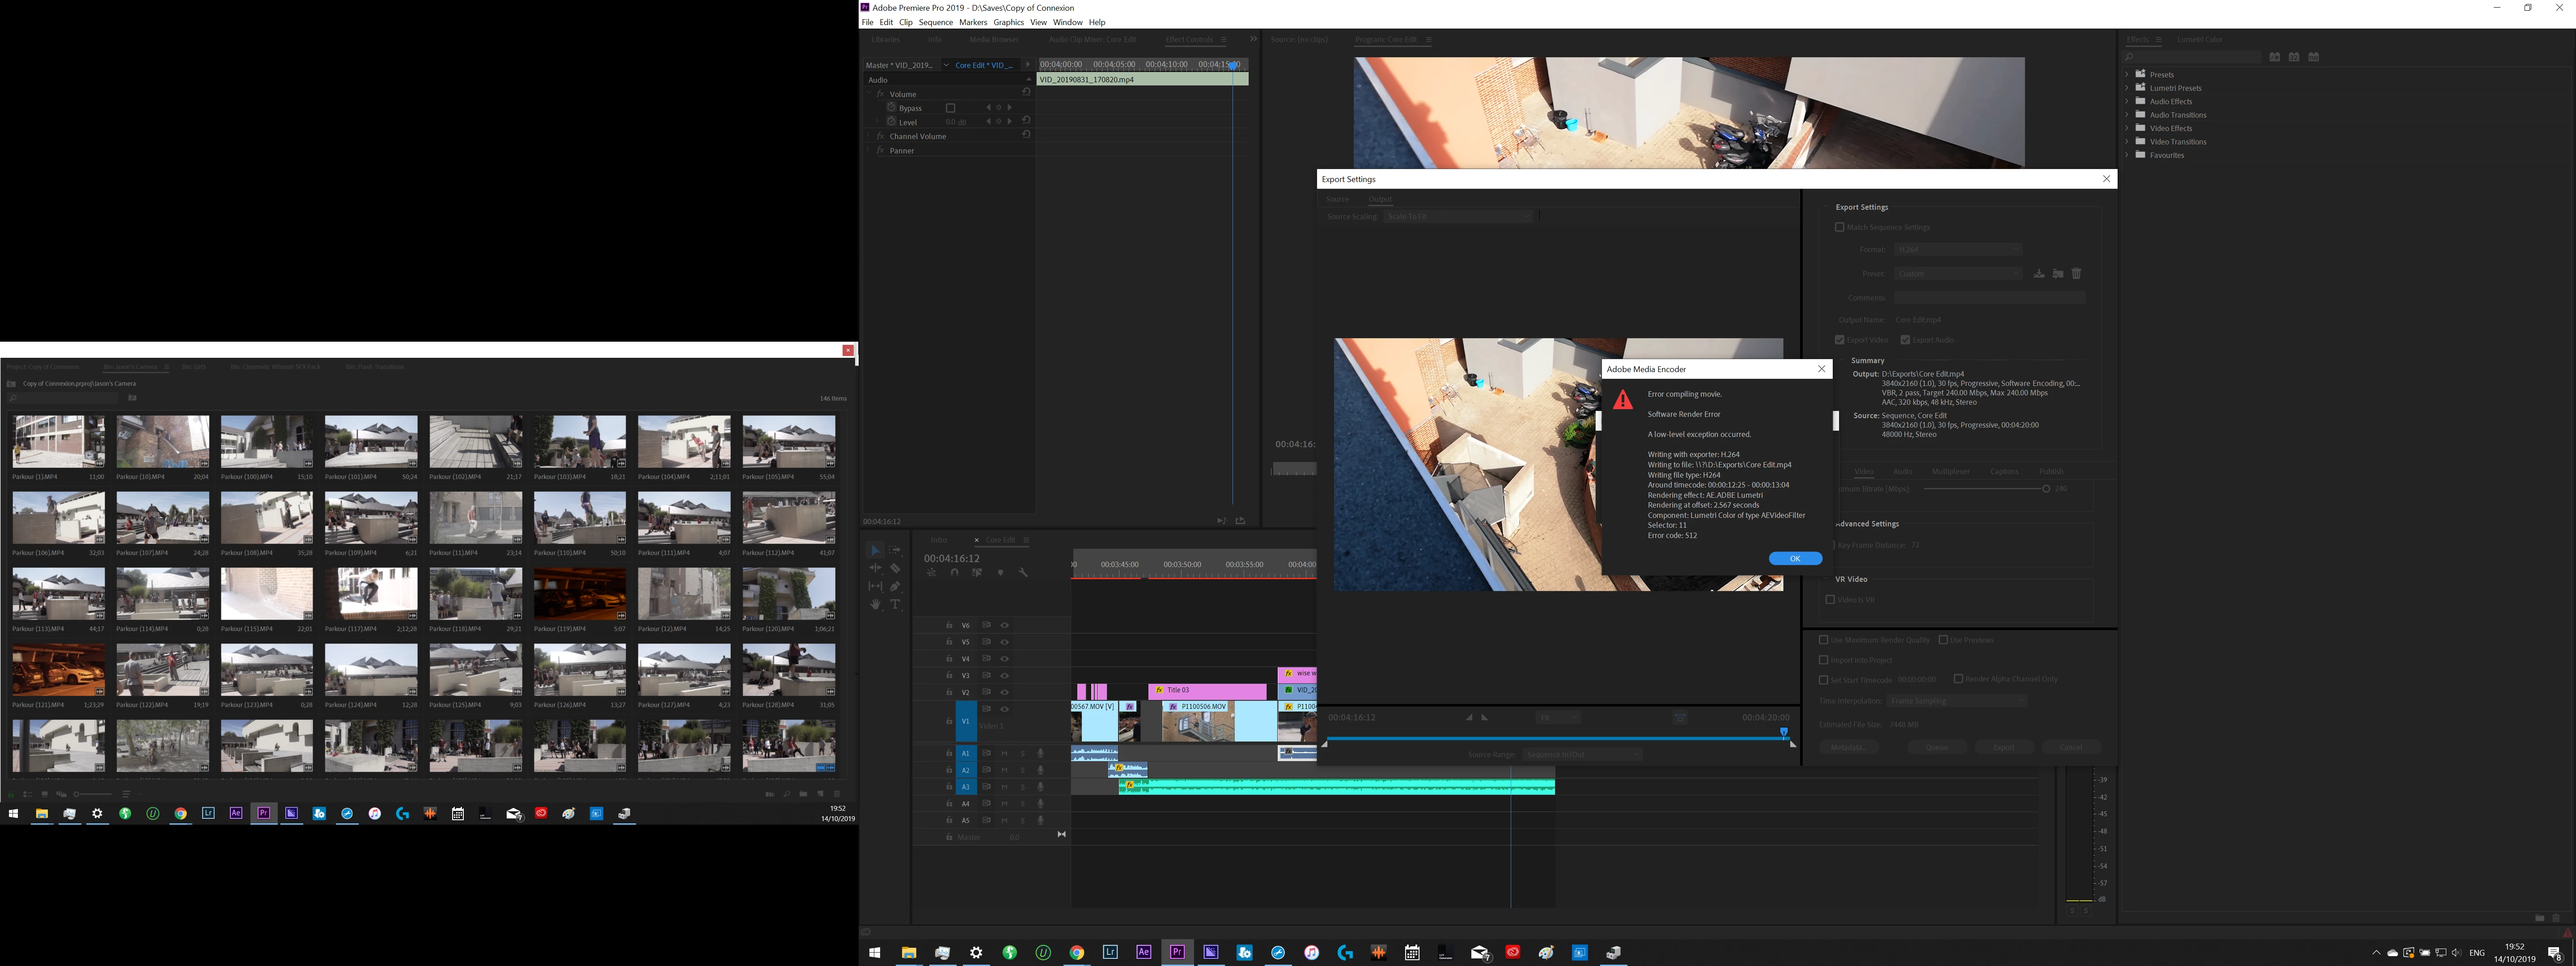
Task: Open the Sequence menu
Action: (x=935, y=22)
